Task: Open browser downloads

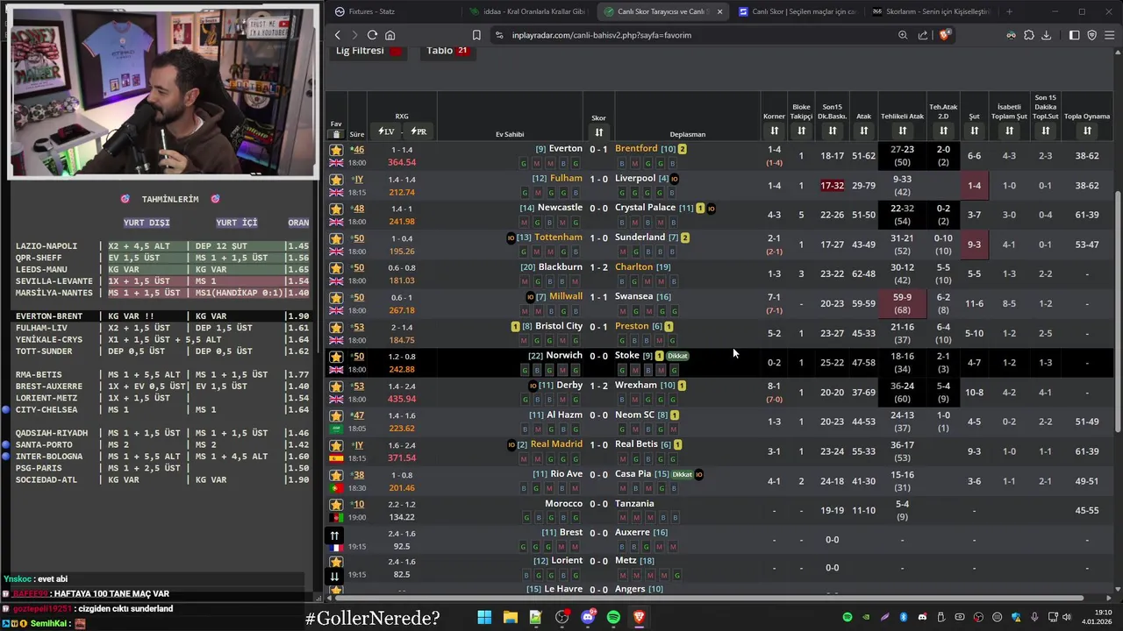Action: point(1046,35)
